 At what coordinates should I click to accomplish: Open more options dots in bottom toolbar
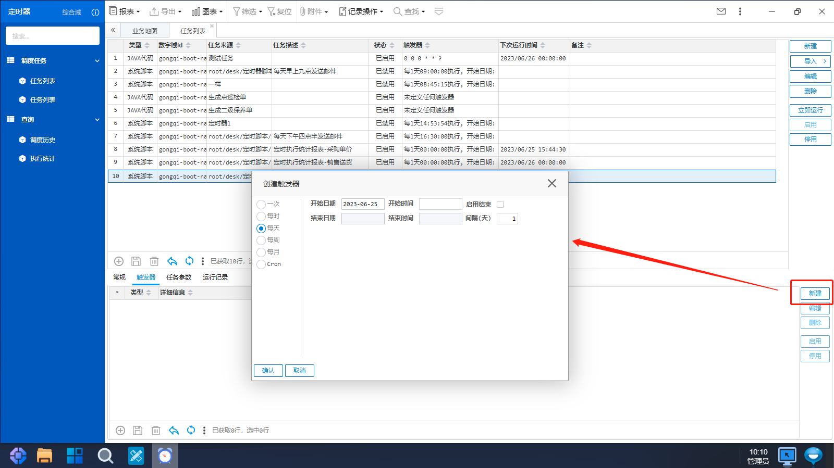tap(204, 430)
